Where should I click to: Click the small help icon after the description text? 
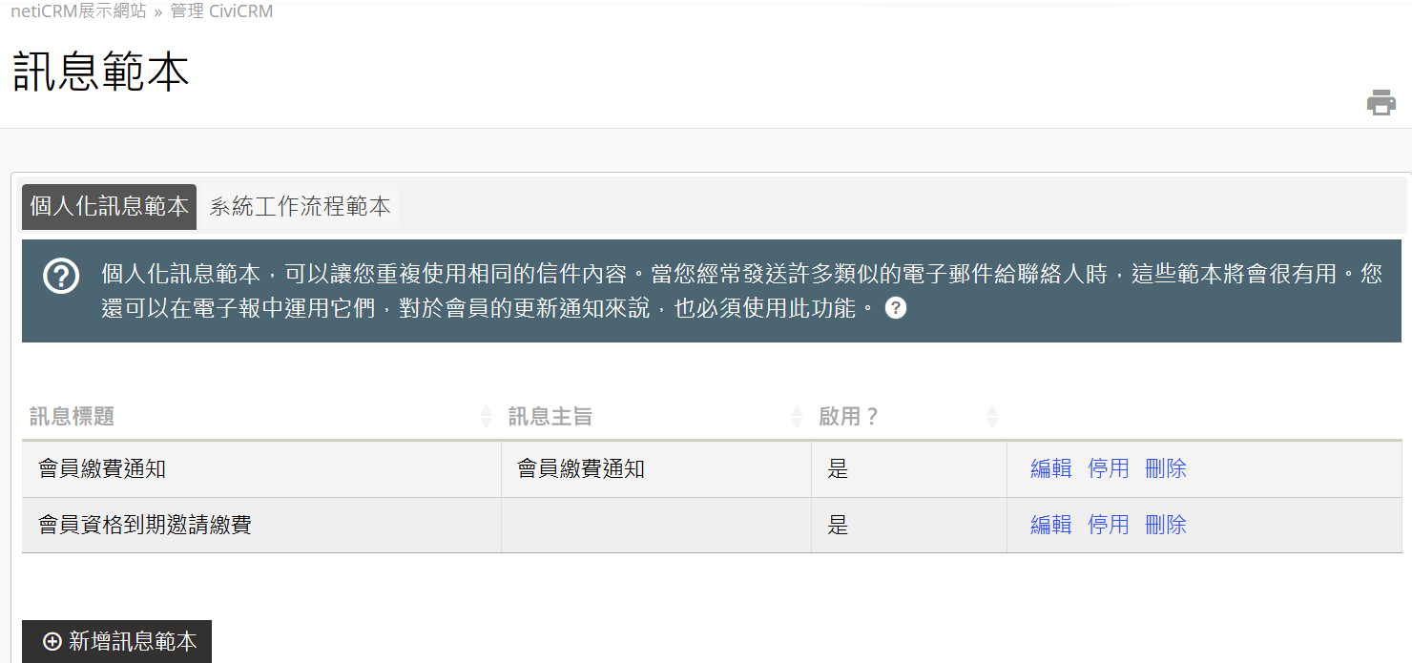[895, 308]
